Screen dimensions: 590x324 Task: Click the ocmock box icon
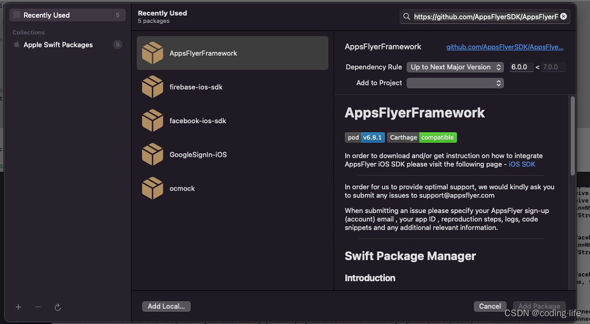pos(153,188)
